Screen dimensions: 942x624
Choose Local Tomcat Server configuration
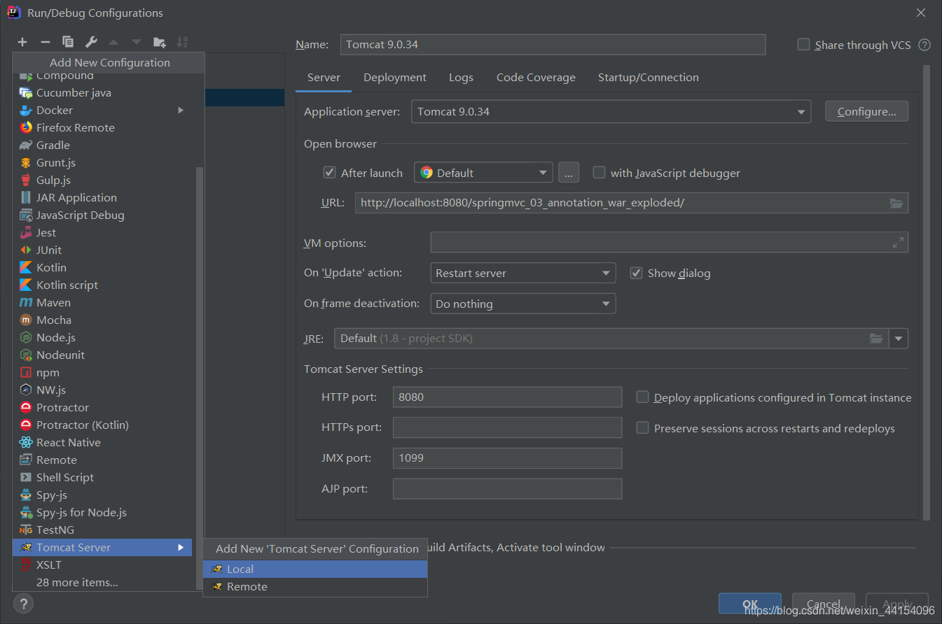coord(315,569)
